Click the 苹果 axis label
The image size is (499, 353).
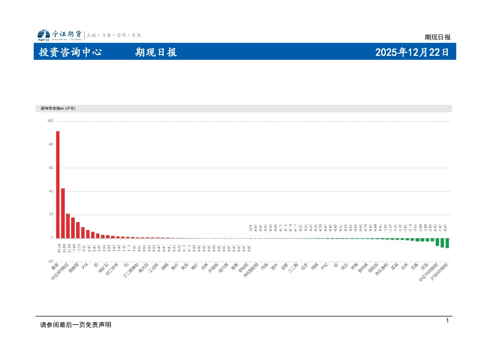354,267
